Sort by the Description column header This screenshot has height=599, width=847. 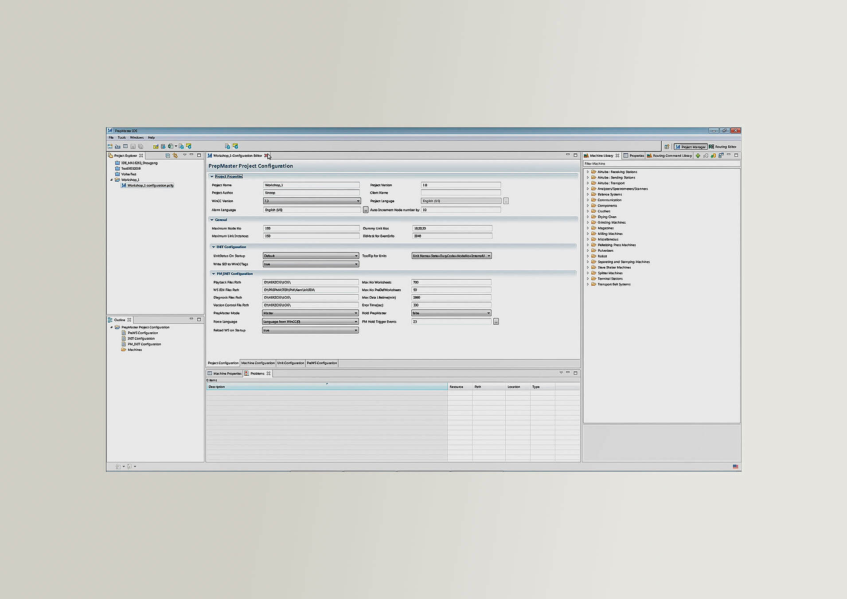click(x=327, y=387)
